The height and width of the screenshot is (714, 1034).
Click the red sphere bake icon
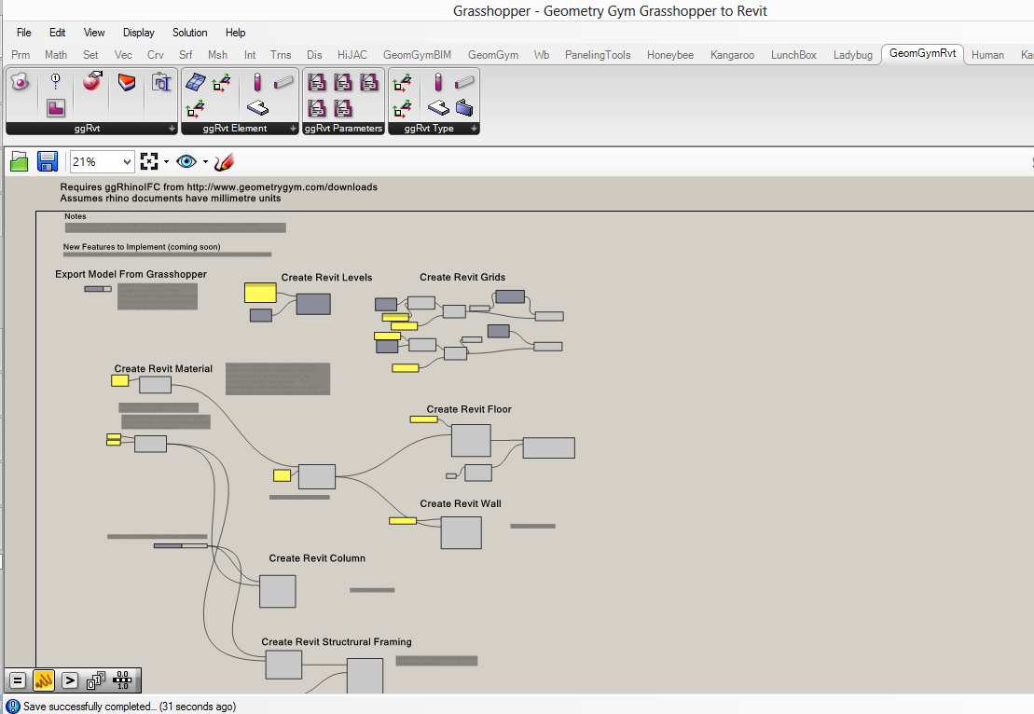92,82
